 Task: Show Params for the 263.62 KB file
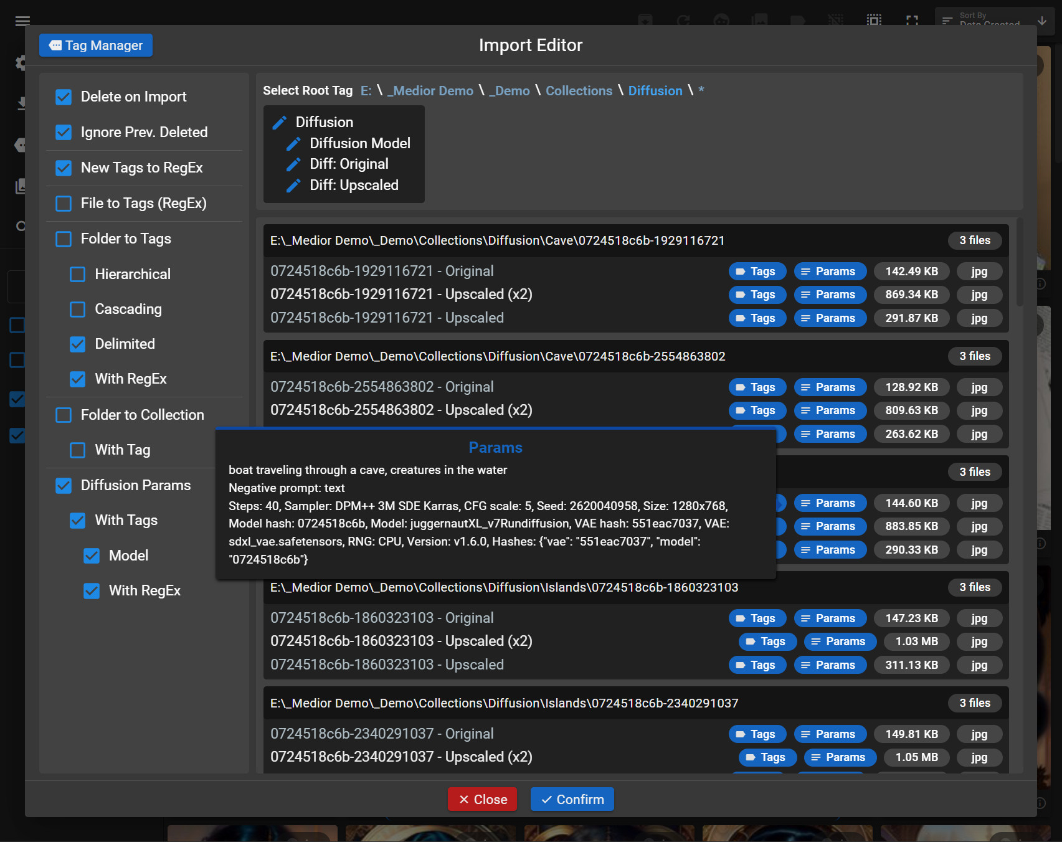[830, 434]
